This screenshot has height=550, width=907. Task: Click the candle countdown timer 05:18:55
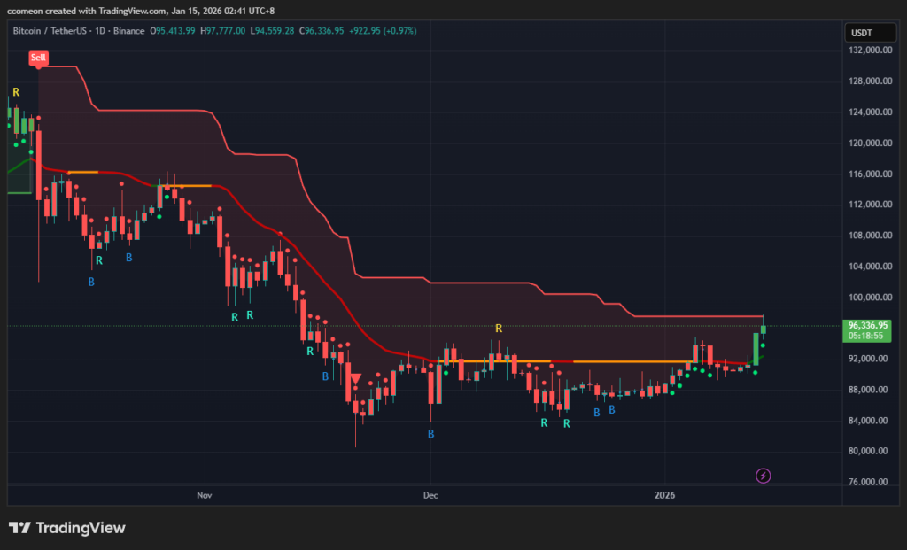tap(867, 337)
